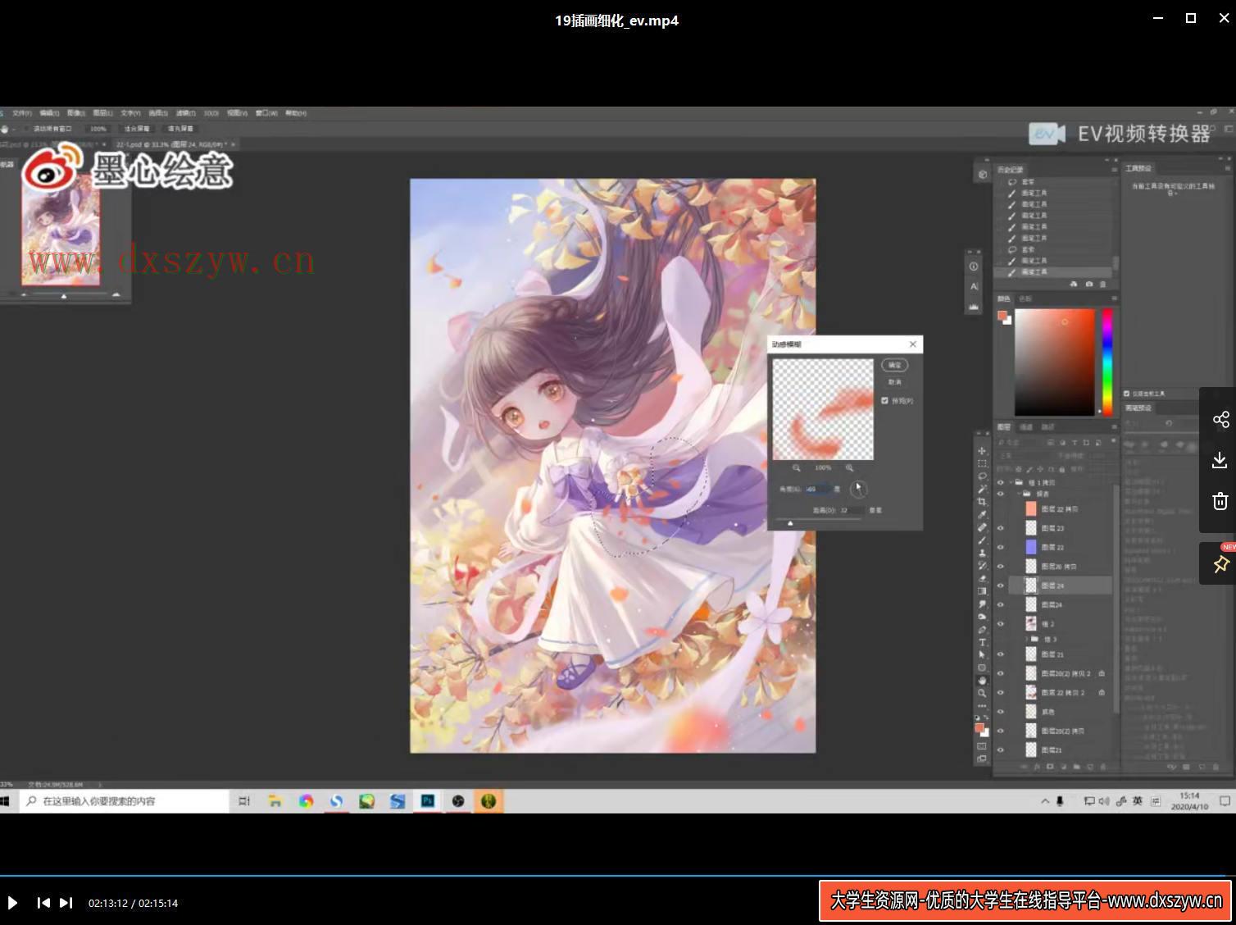Select the Gradient tool
This screenshot has width=1236, height=925.
[982, 591]
